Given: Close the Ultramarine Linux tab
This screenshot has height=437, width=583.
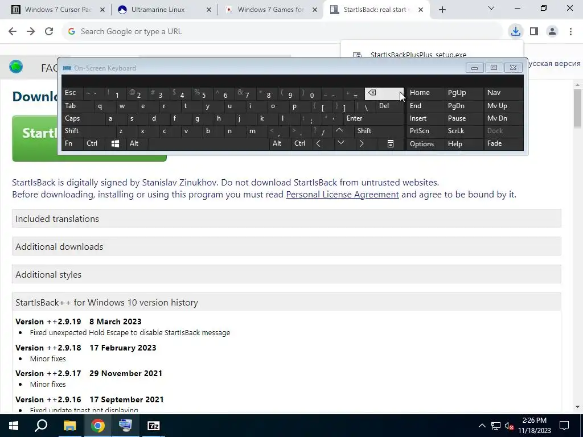Looking at the screenshot, I should (209, 10).
